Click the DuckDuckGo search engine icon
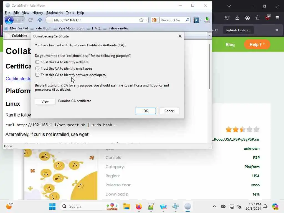The image size is (284, 213). [154, 20]
